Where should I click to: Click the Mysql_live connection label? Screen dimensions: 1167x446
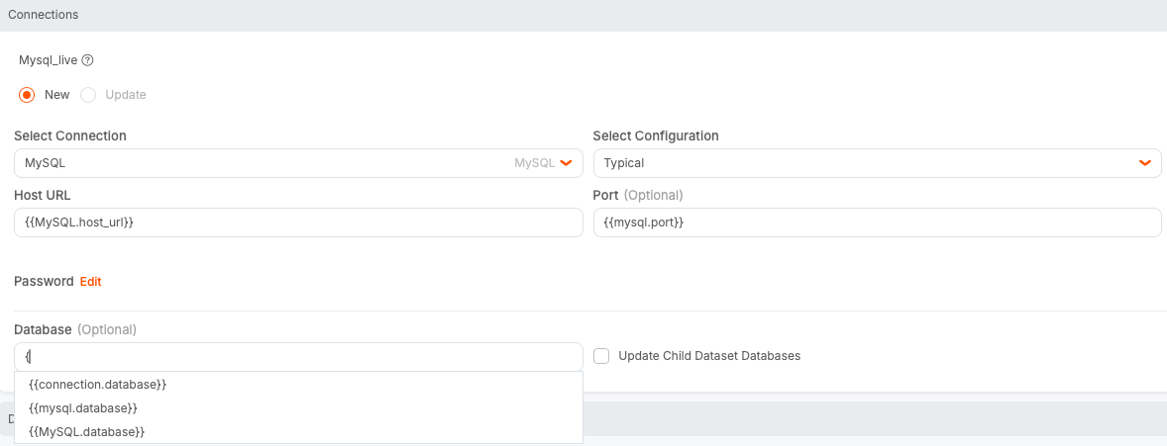pyautogui.click(x=48, y=60)
